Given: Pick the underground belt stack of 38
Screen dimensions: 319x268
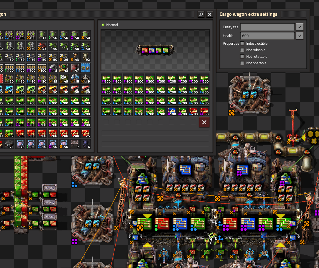Looking at the screenshot, I should (20, 46).
